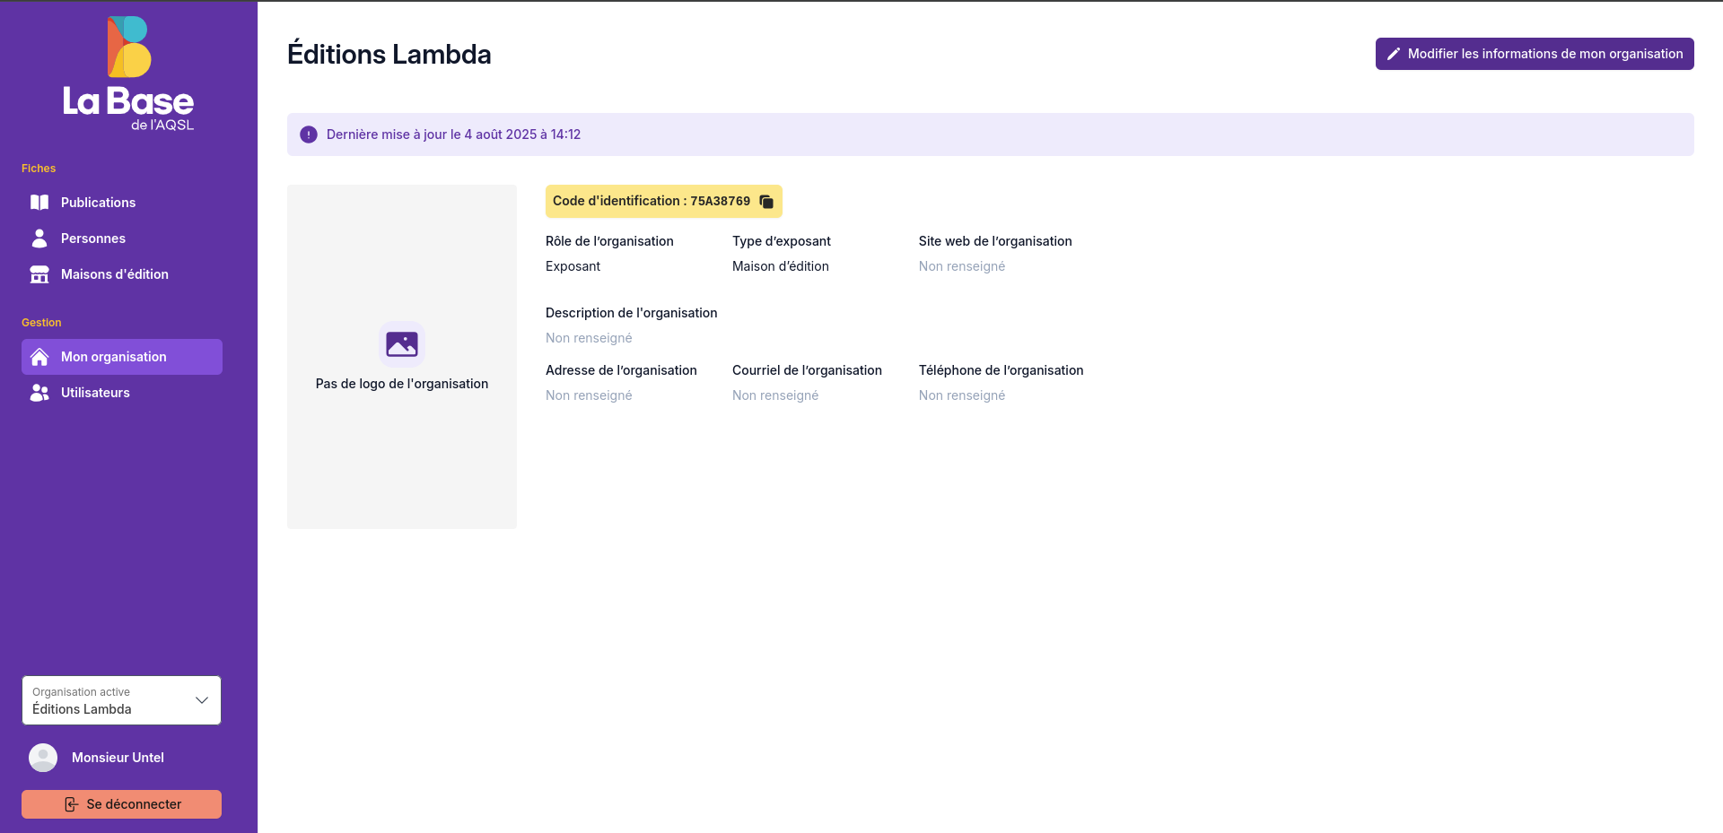Click the Code d'identification yellow badge
The width and height of the screenshot is (1723, 833).
pos(651,202)
